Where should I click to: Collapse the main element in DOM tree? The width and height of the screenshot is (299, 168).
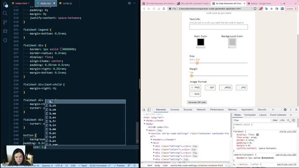147,130
